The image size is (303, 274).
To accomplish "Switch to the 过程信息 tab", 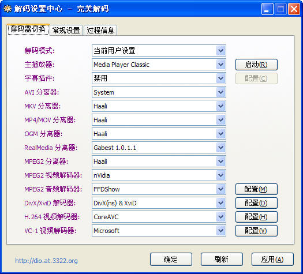I will pos(100,31).
